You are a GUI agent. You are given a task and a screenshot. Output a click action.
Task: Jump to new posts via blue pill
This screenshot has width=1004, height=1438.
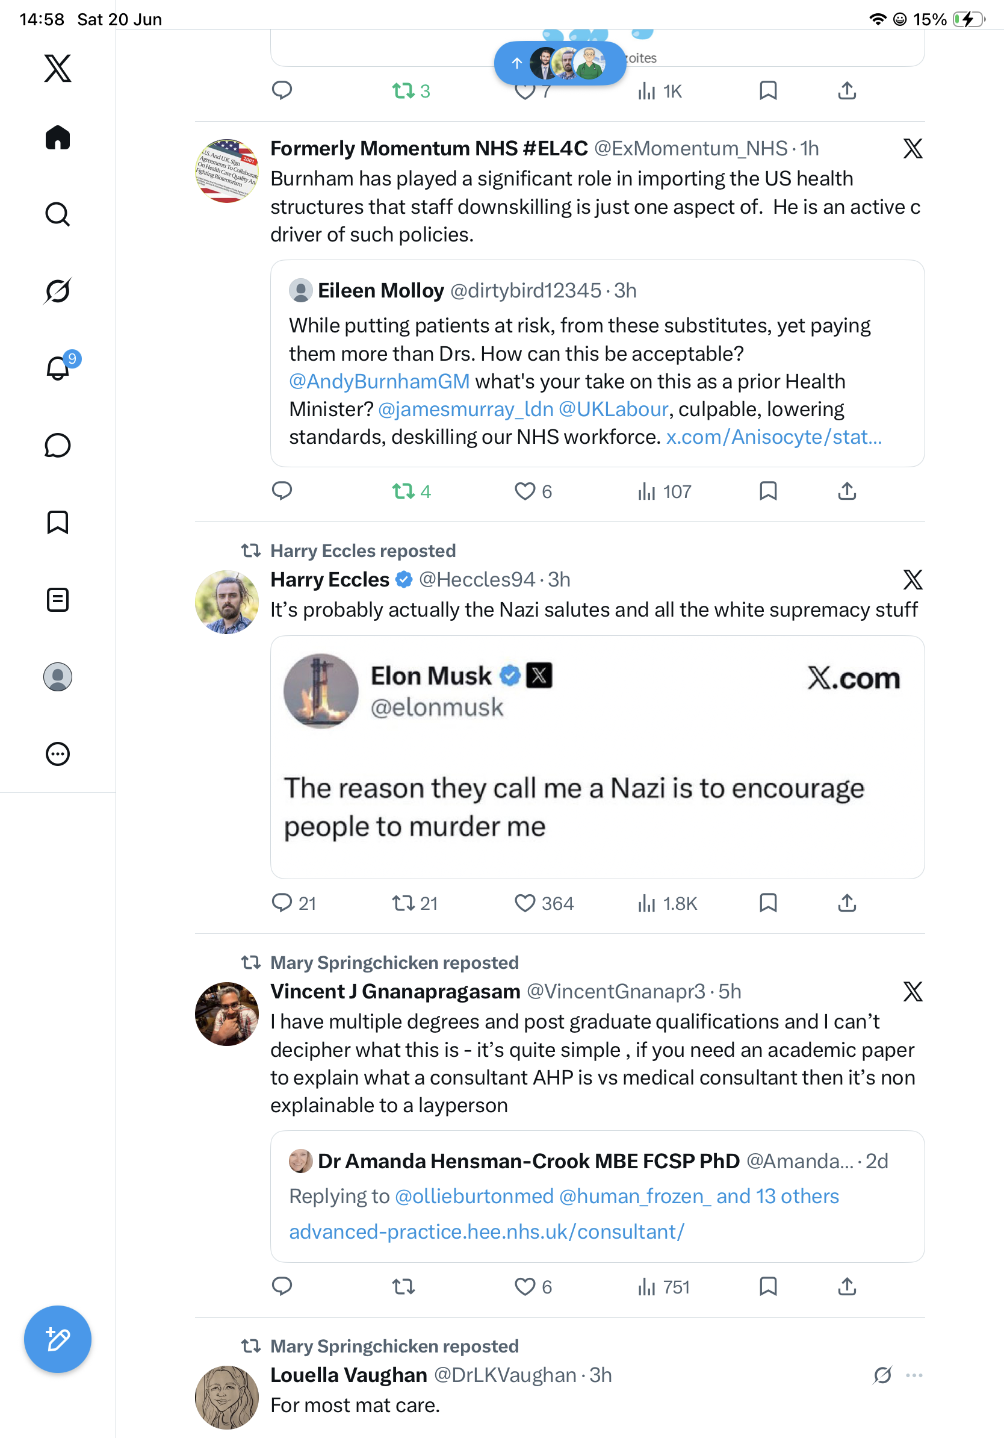[x=560, y=63]
